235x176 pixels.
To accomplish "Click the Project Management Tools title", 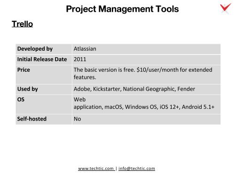I will 122,9.
